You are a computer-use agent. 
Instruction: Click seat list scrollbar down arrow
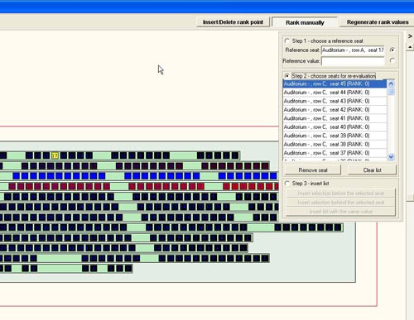point(391,157)
